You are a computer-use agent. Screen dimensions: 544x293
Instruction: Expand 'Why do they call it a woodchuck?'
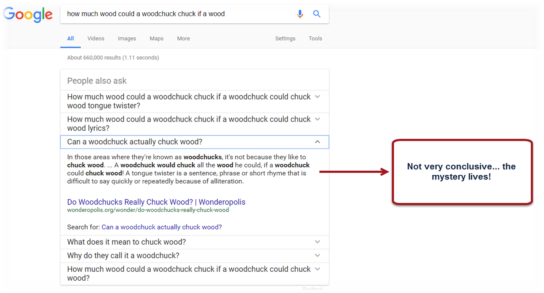tap(317, 256)
